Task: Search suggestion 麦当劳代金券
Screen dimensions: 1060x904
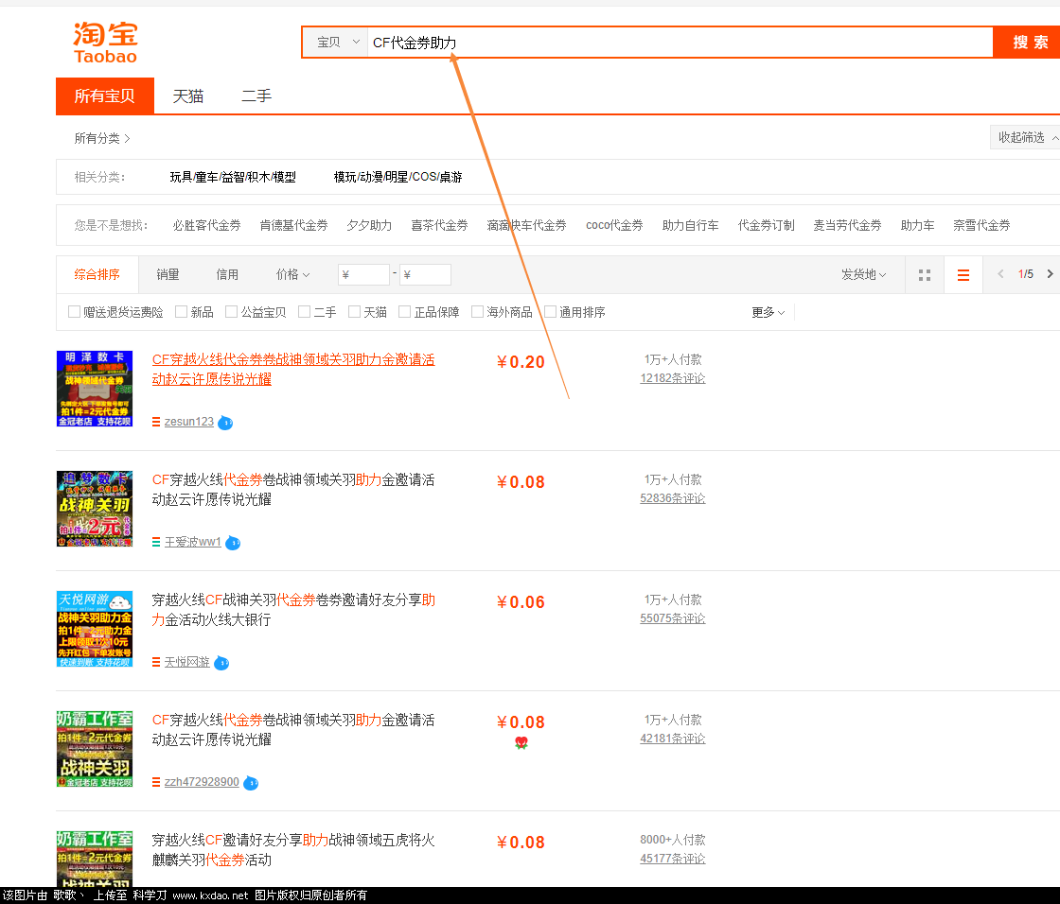Action: [x=847, y=225]
